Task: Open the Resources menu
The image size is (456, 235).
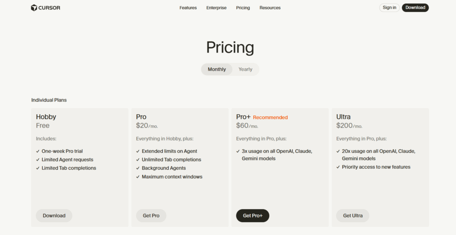Action: tap(270, 8)
